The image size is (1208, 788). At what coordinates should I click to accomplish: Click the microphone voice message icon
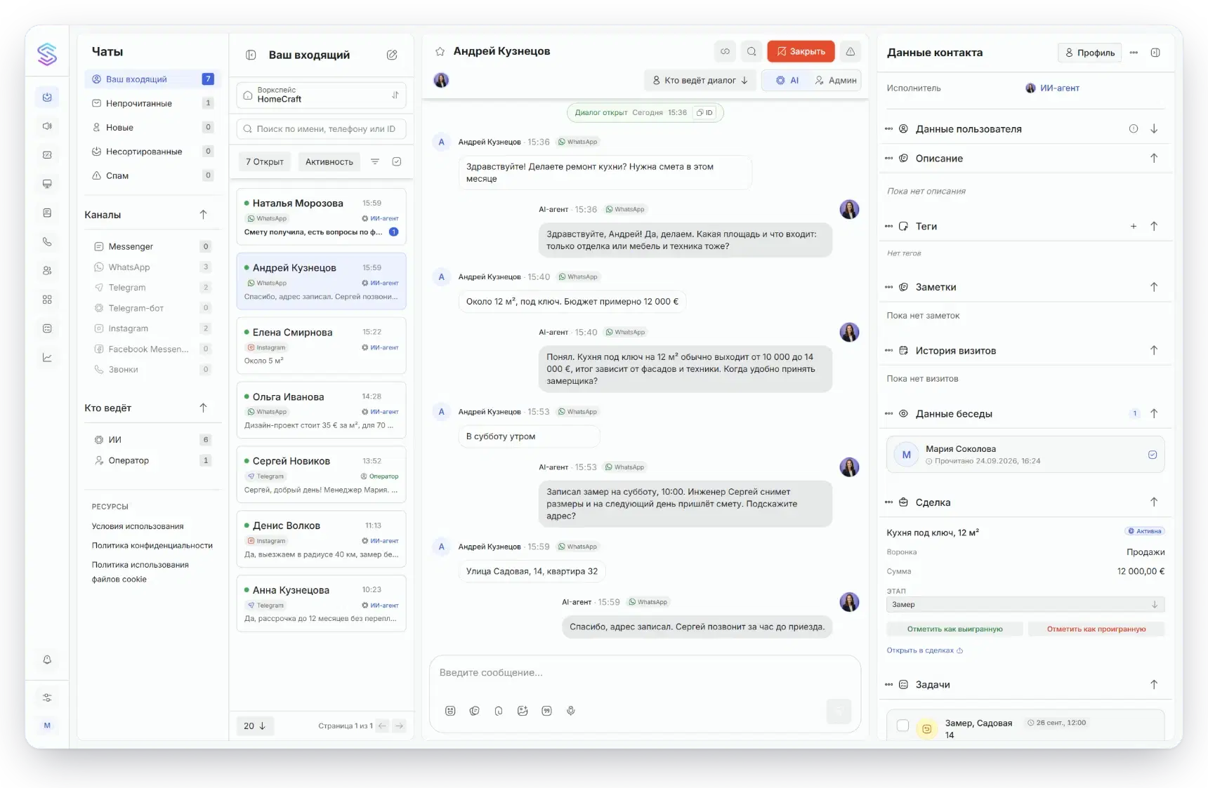[571, 711]
